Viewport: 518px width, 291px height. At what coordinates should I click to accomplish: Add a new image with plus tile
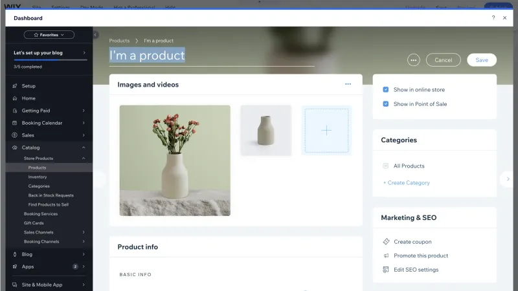(x=326, y=131)
